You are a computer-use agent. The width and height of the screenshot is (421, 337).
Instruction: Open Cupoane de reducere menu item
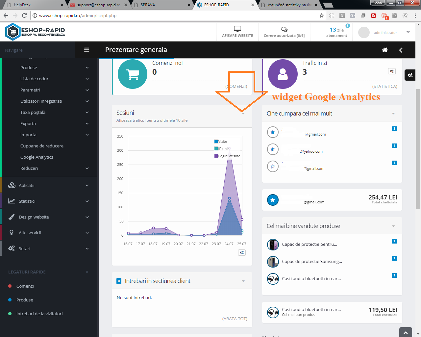click(42, 146)
